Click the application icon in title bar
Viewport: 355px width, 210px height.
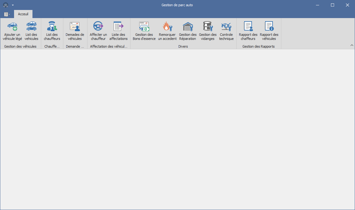[6, 5]
